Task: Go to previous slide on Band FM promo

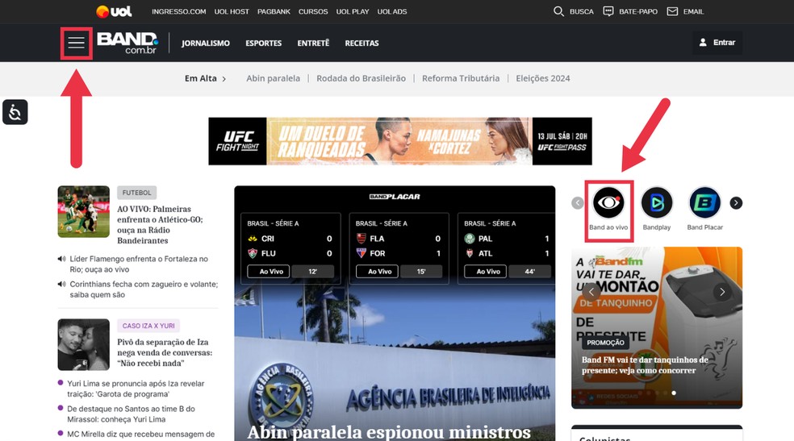Action: 591,292
